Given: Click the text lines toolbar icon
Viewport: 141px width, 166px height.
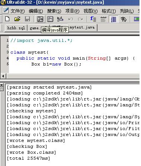Looking at the screenshot, I should pos(103,19).
